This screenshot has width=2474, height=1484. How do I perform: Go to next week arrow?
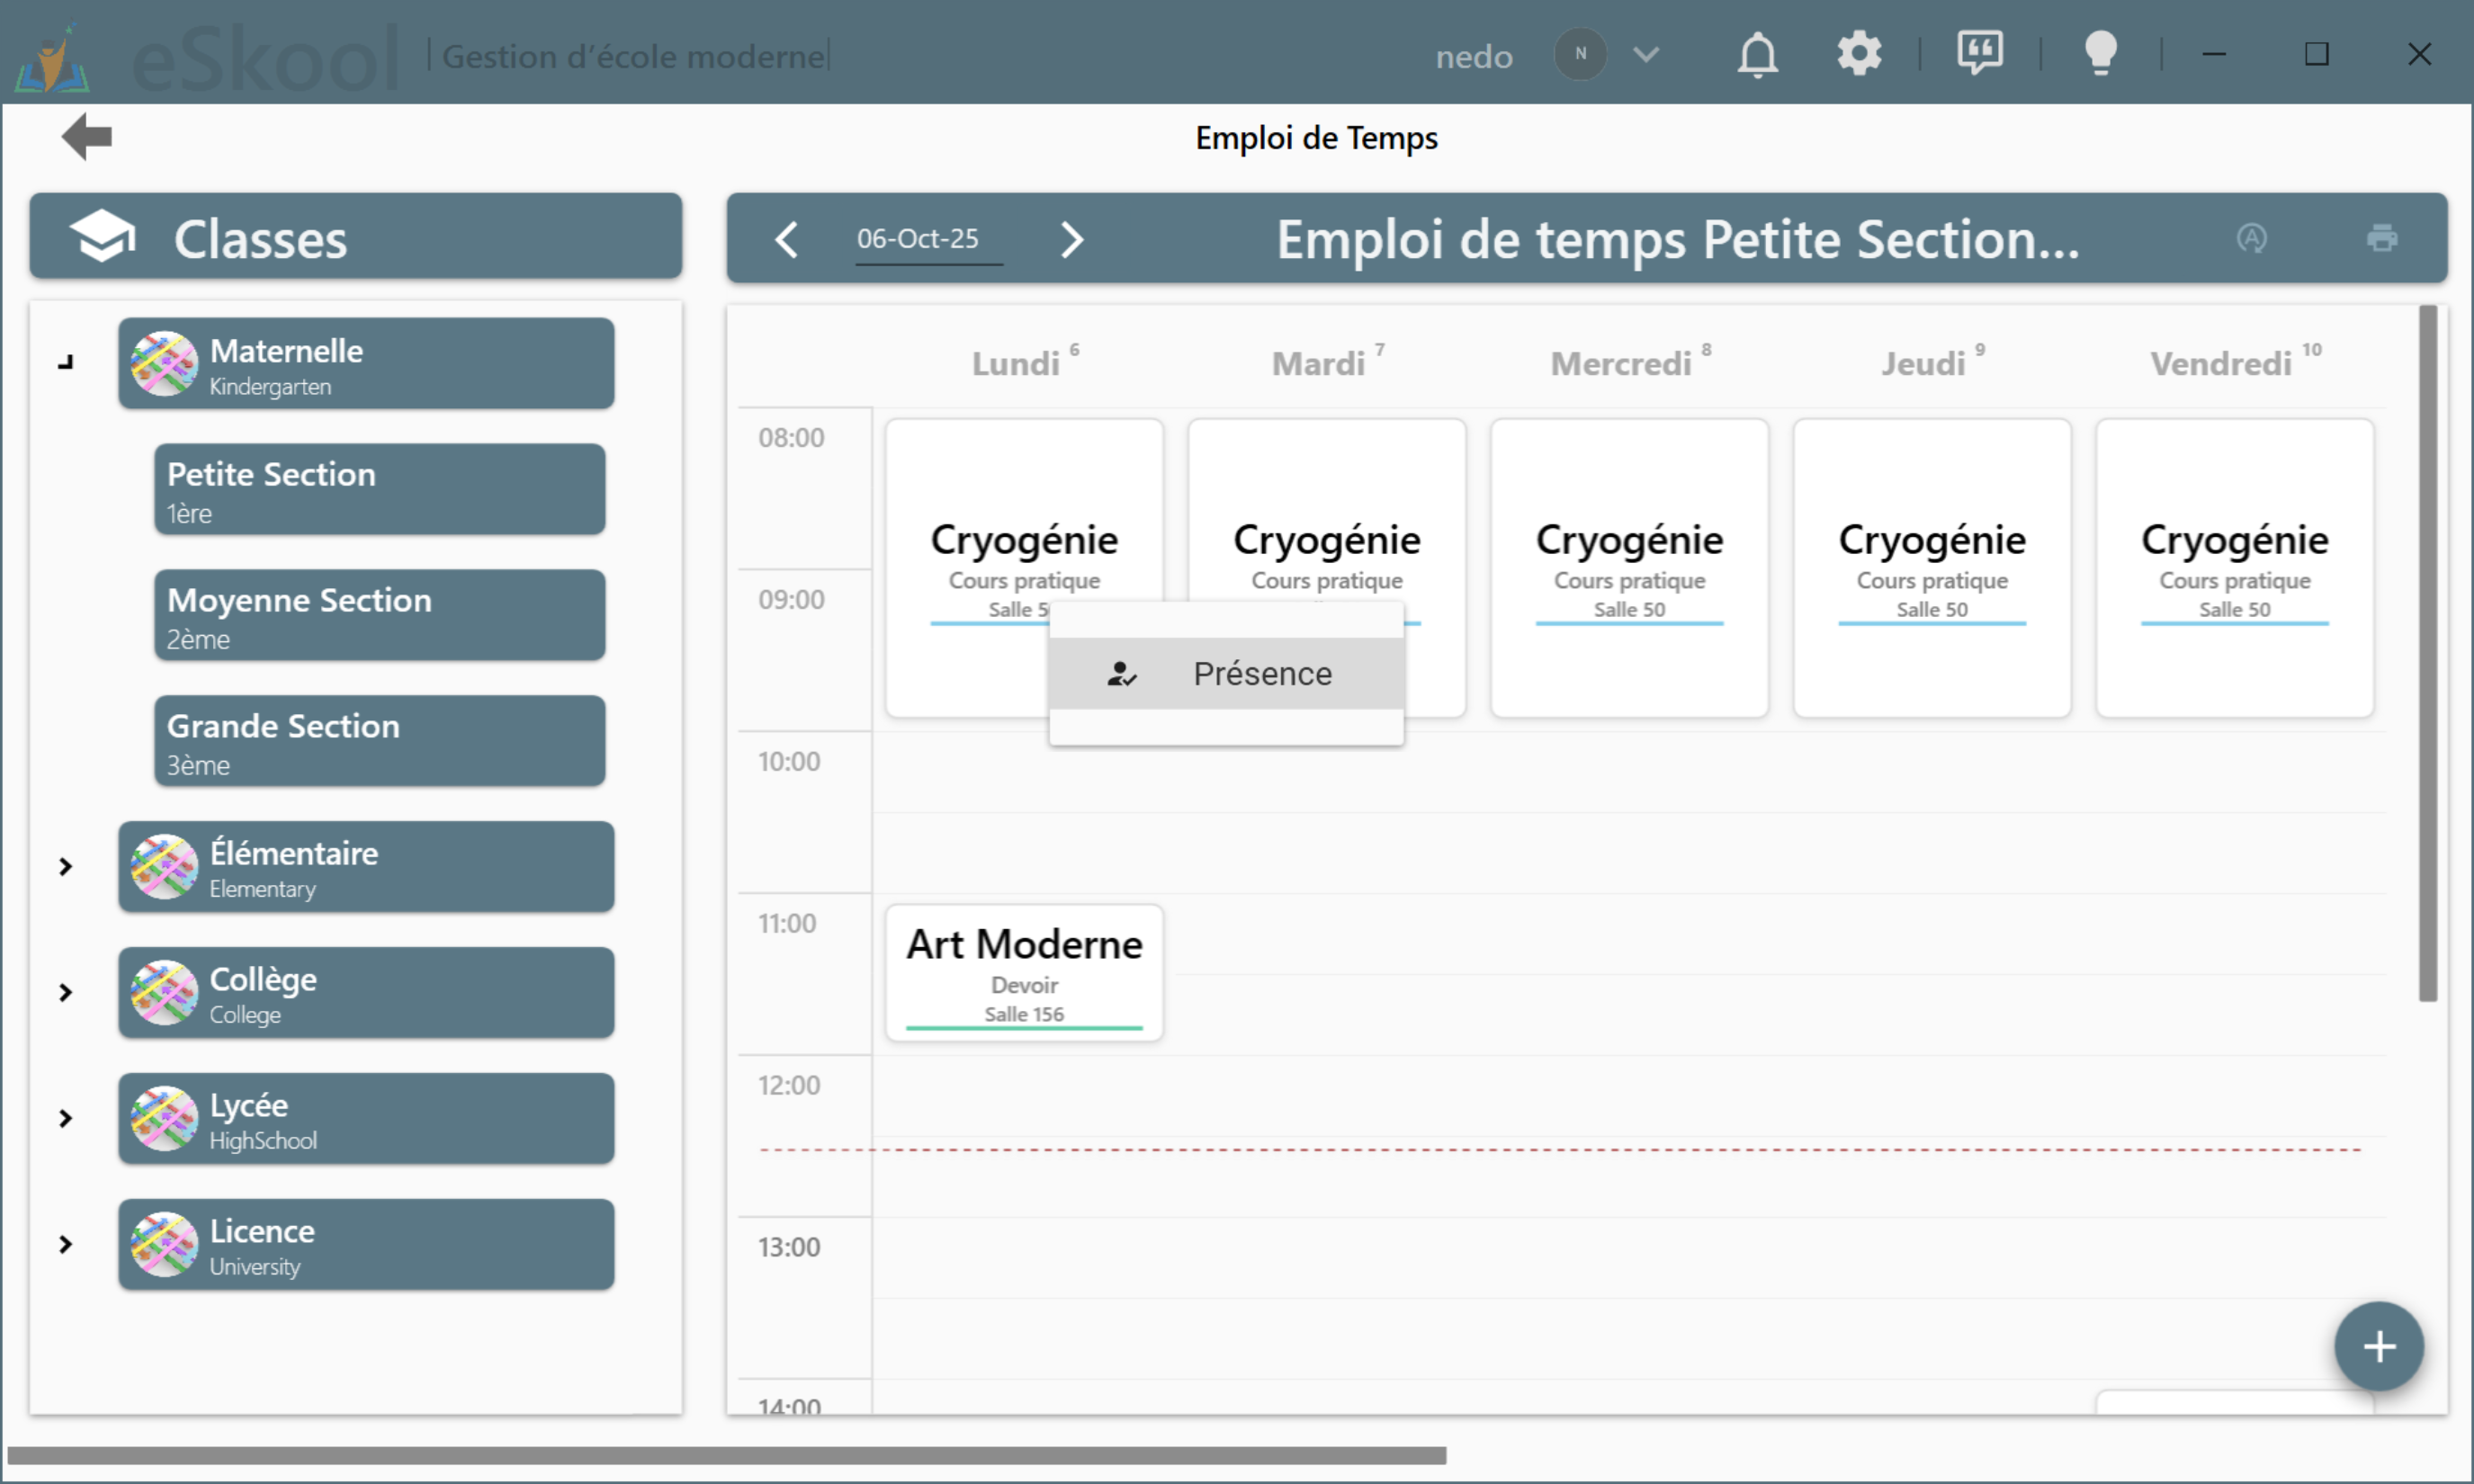1071,239
